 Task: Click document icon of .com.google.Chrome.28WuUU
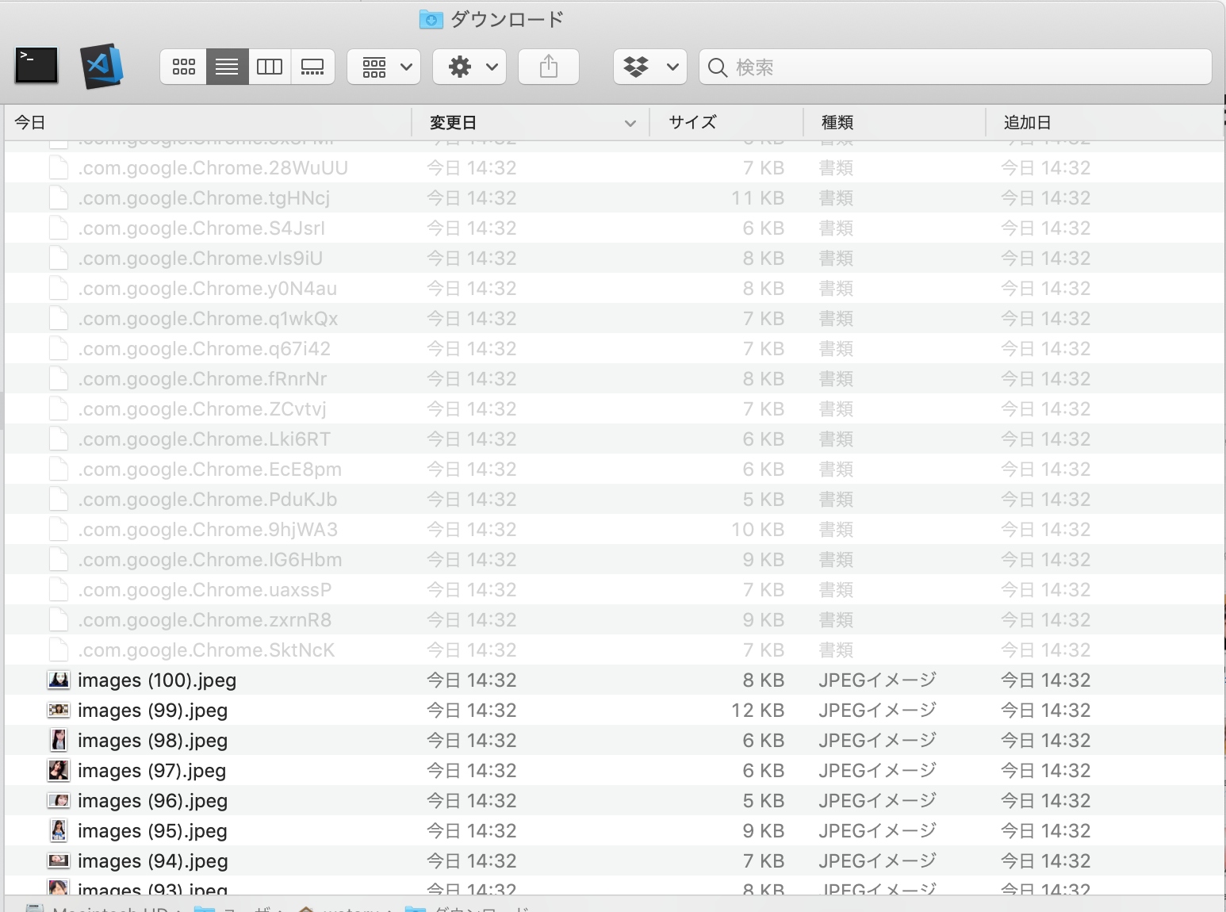coord(59,167)
